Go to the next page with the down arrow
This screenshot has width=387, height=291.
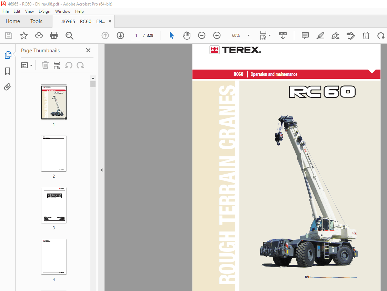point(120,35)
